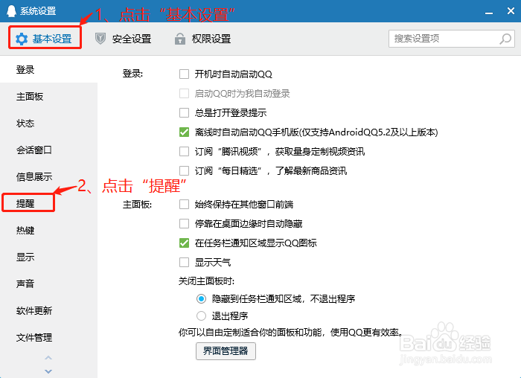This screenshot has width=521, height=378.
Task: Click the lock icon of 权限设置
Action: point(180,39)
